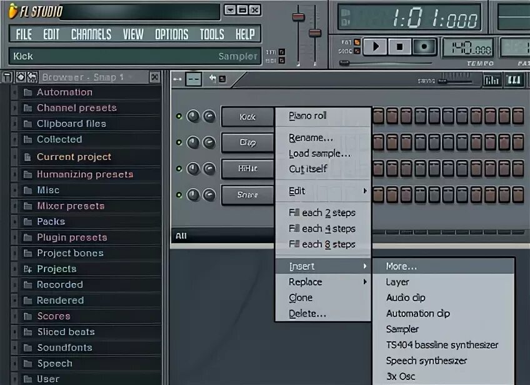530x385 pixels.
Task: Select Clone in the context menu
Action: point(323,297)
